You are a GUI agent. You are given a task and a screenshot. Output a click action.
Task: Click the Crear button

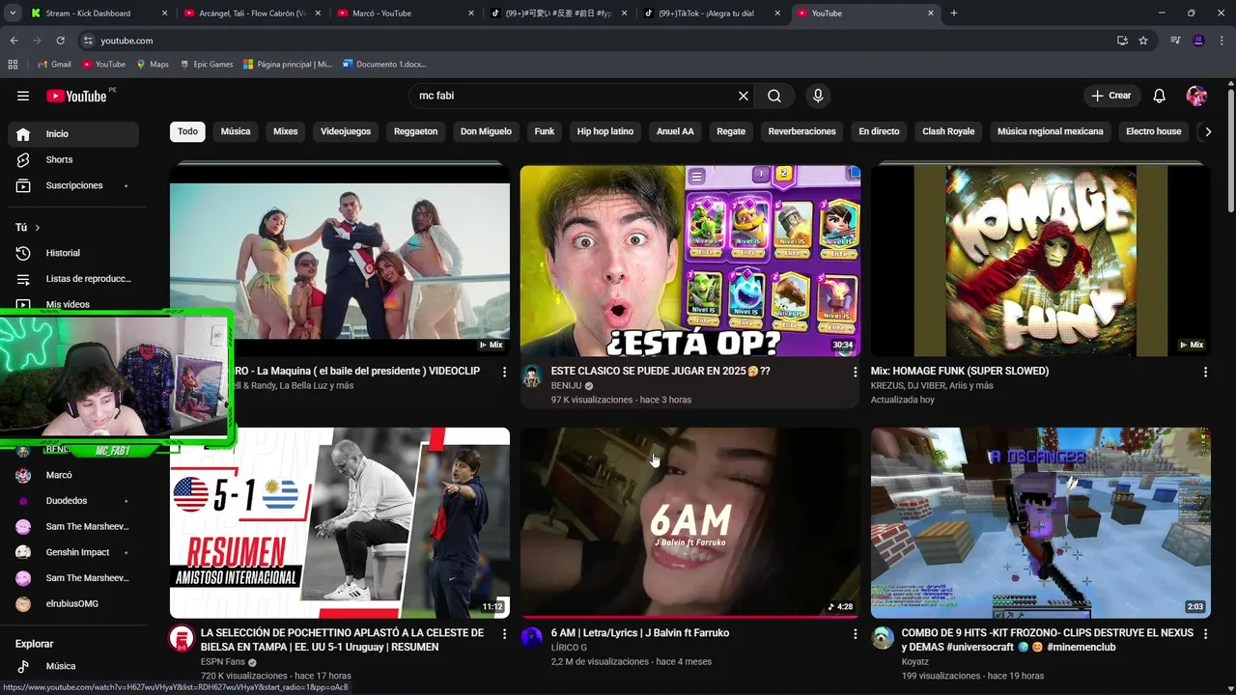[x=1110, y=96]
